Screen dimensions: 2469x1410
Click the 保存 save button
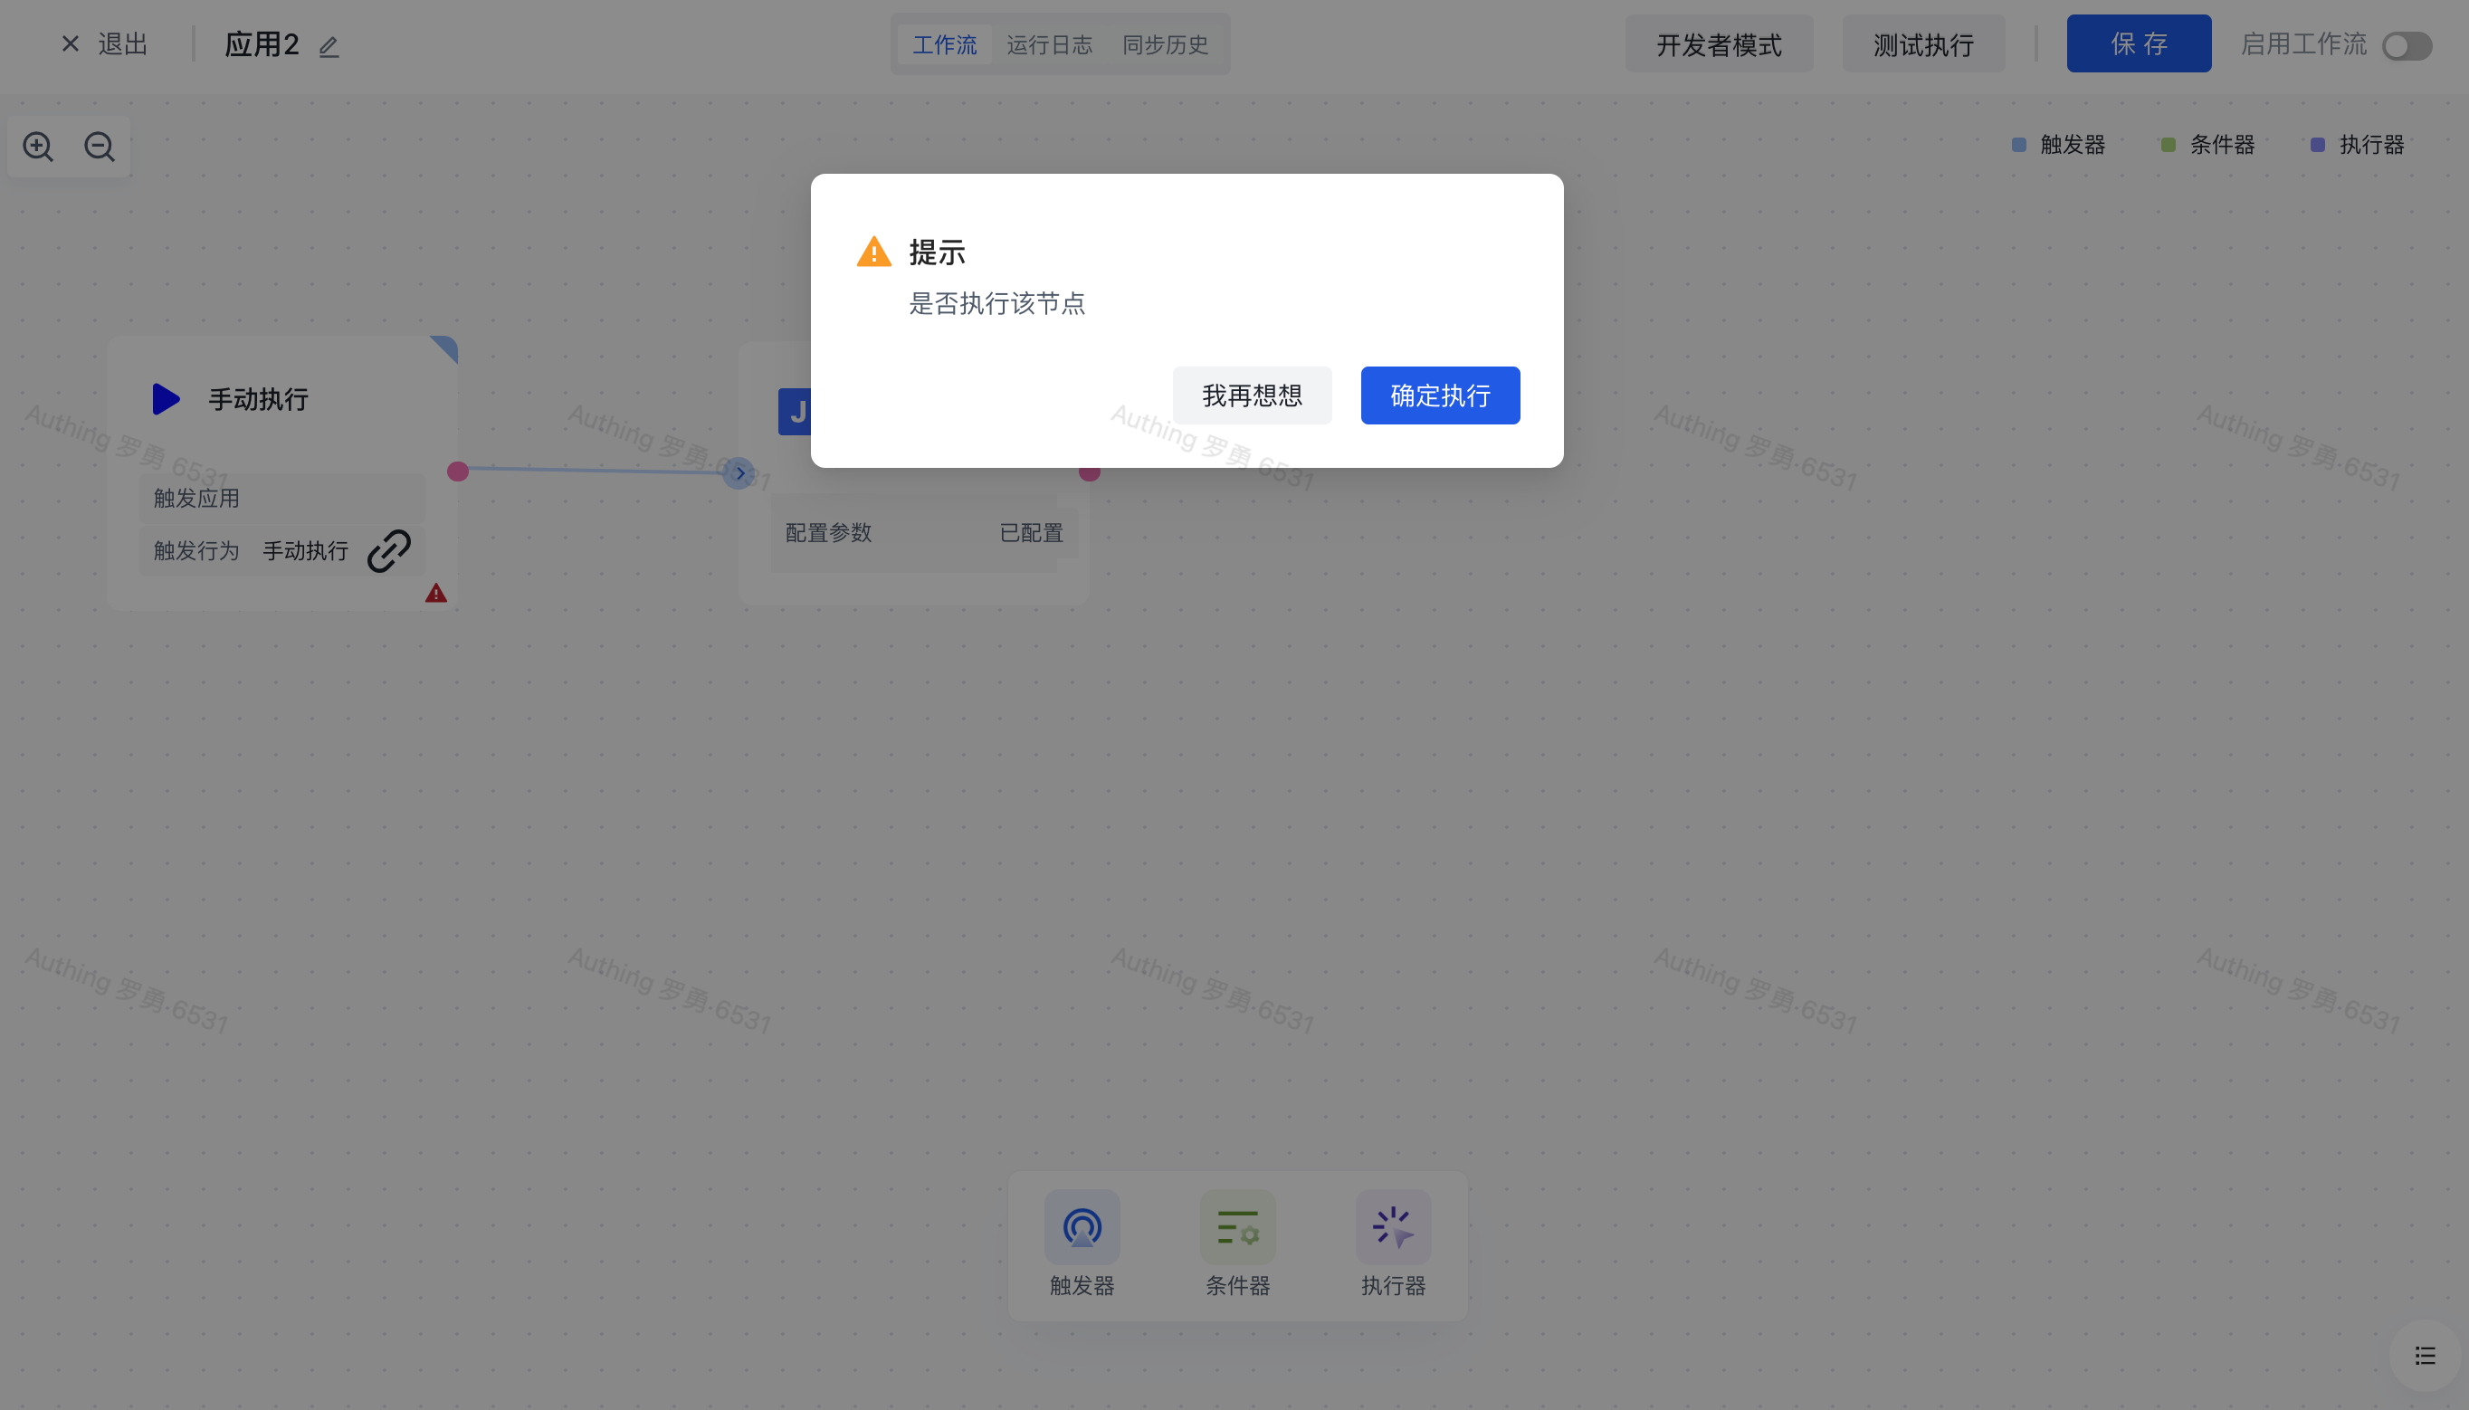click(2138, 43)
